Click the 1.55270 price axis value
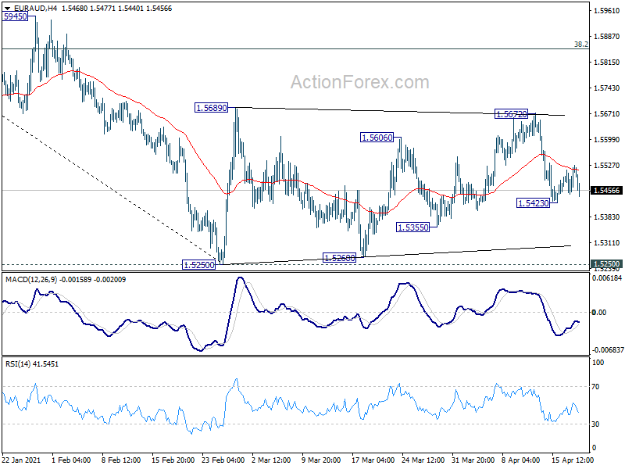The height and width of the screenshot is (469, 625). click(x=607, y=166)
